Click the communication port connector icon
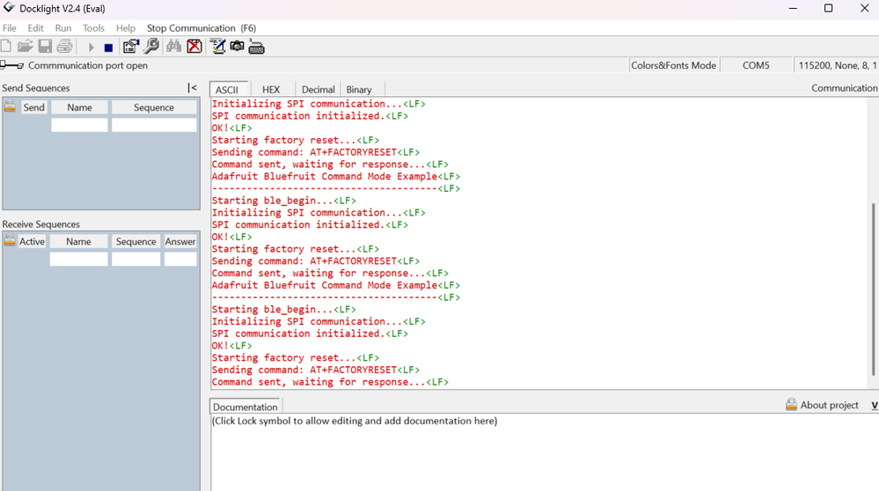879x491 pixels. 11,65
